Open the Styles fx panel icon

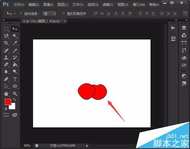tap(184, 84)
